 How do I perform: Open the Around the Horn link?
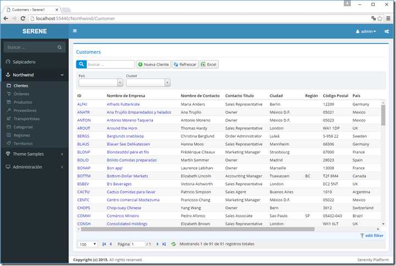pyautogui.click(x=122, y=128)
